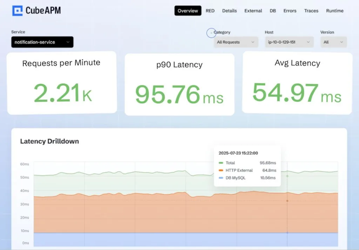The image size is (359, 250).
Task: Open the Details tab
Action: click(229, 11)
